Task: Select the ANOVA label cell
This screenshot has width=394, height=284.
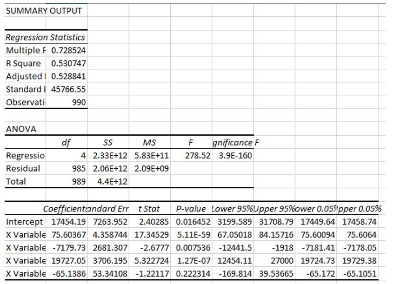Action: point(21,129)
